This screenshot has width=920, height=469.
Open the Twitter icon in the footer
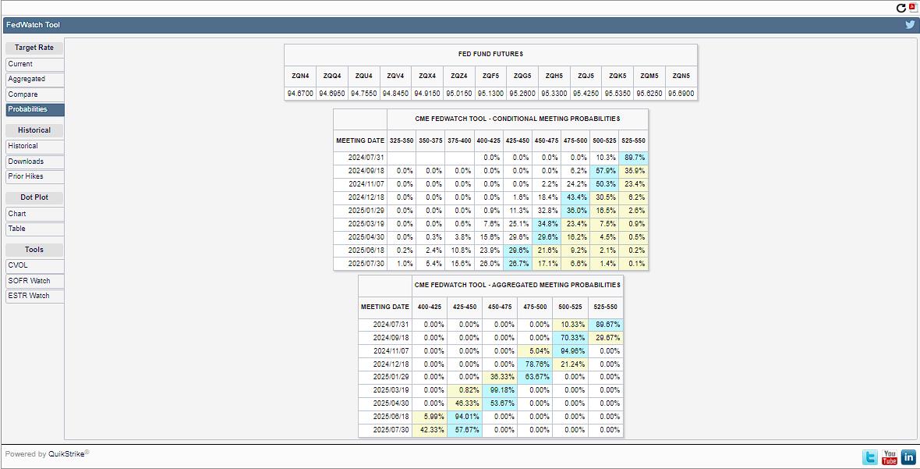pyautogui.click(x=870, y=457)
